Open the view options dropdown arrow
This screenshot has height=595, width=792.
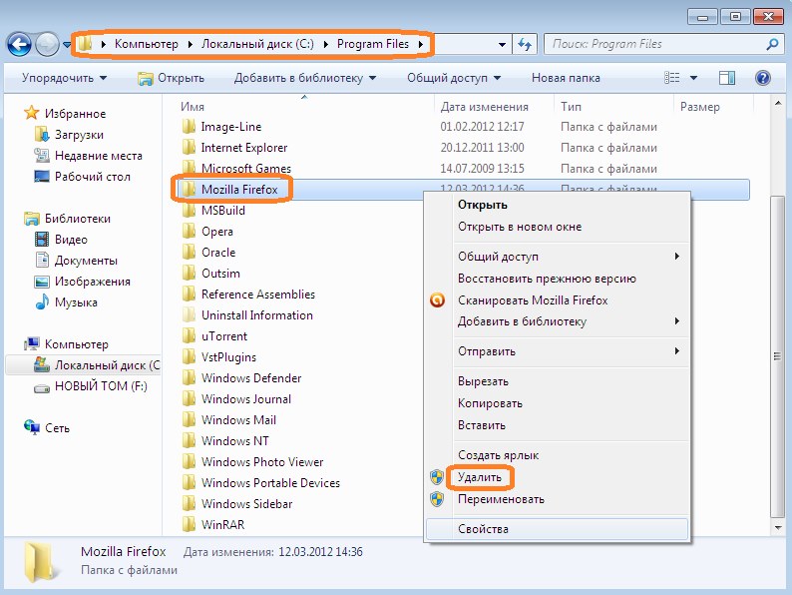click(693, 78)
